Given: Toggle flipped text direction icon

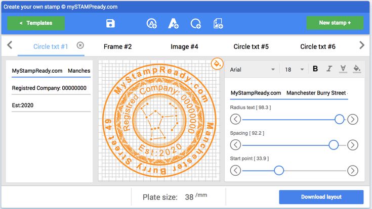Looking at the screenshot, I should tap(343, 69).
